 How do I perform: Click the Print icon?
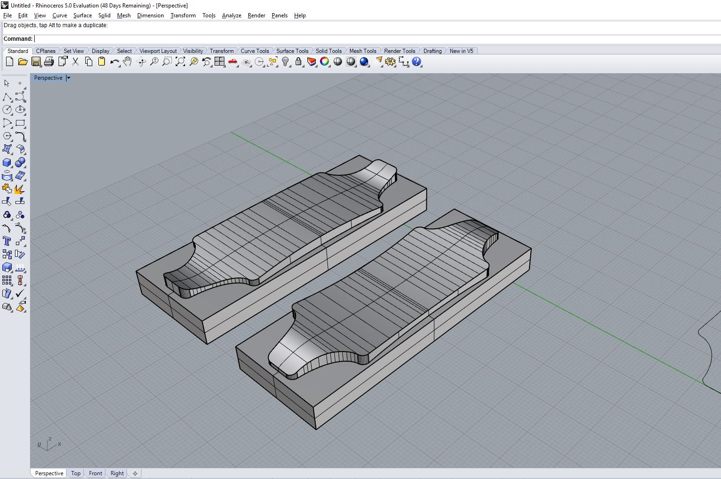point(49,61)
